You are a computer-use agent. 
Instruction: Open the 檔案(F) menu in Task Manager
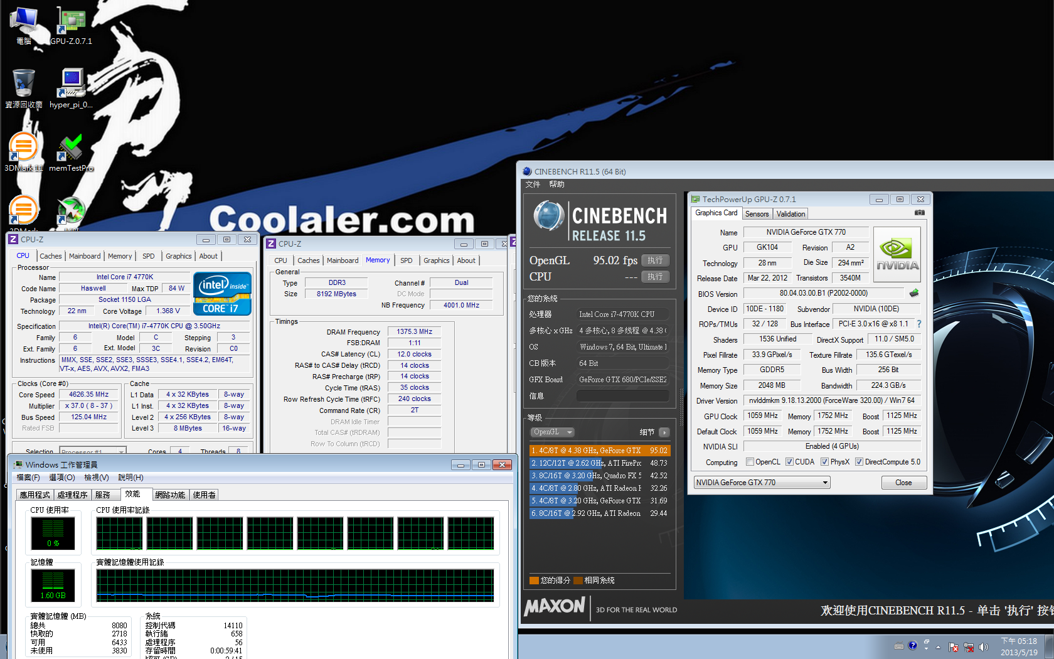coord(28,478)
